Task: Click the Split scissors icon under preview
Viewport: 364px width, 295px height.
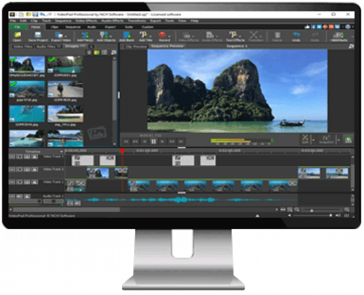Action: 305,139
